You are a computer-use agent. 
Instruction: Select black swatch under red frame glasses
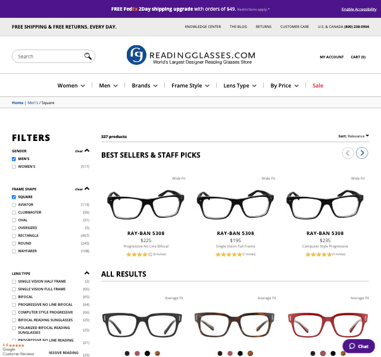coord(333,353)
